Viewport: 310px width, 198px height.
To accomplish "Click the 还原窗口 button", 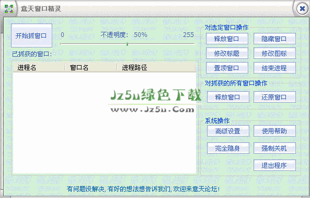I will (274, 97).
